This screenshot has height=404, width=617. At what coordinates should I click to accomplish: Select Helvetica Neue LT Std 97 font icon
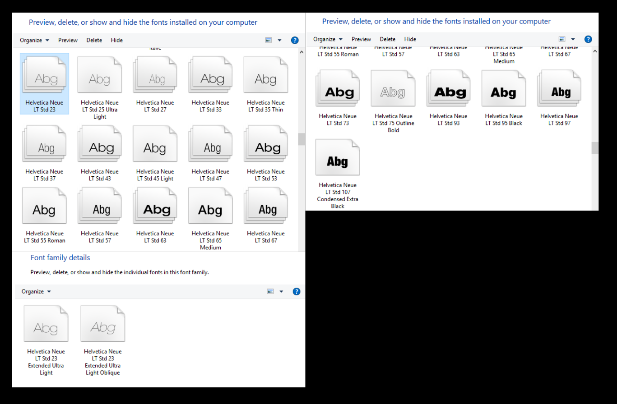(559, 88)
